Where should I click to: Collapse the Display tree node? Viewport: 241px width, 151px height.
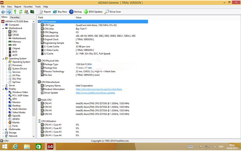[x=3, y=89]
